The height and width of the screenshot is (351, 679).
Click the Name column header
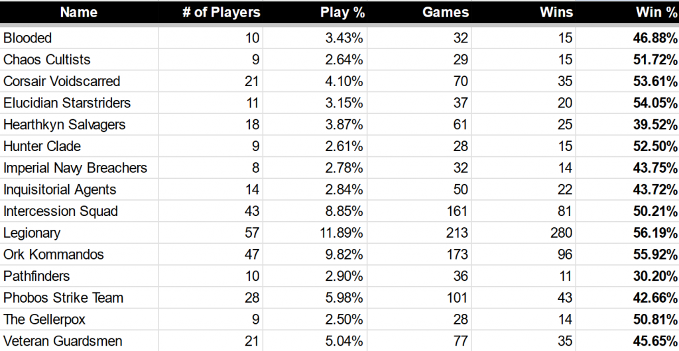pyautogui.click(x=78, y=13)
